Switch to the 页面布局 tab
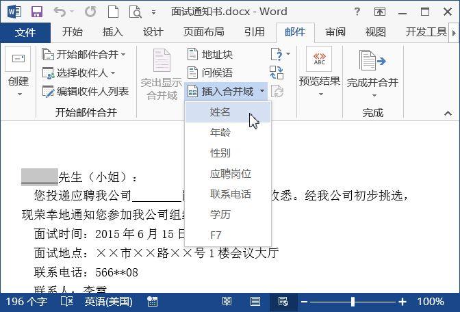 203,32
